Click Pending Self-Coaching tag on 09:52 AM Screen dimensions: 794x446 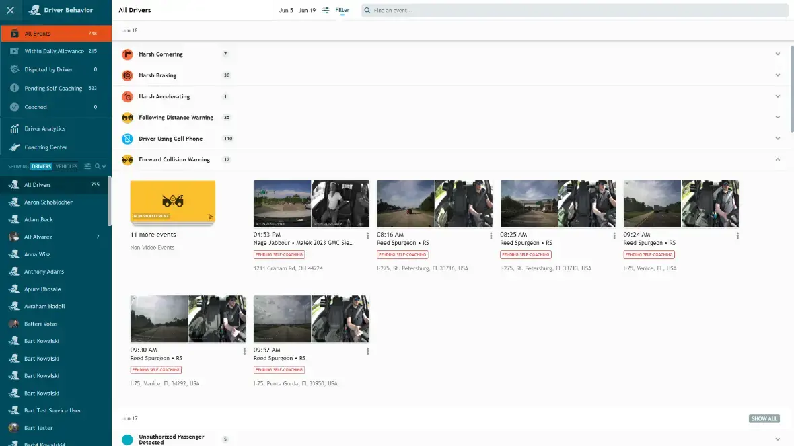pyautogui.click(x=279, y=369)
